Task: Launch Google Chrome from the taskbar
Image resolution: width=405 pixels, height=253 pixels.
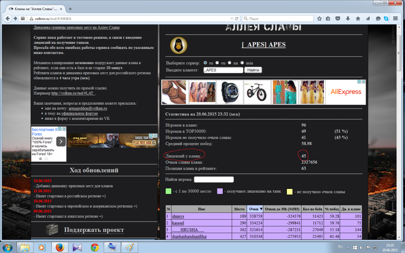Action: coord(95,247)
